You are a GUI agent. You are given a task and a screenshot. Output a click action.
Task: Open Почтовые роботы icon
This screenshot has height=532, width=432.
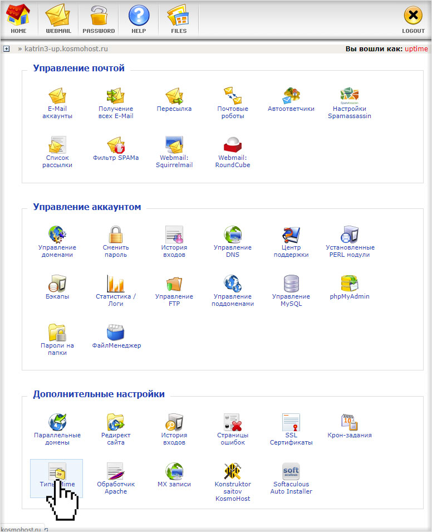(233, 96)
